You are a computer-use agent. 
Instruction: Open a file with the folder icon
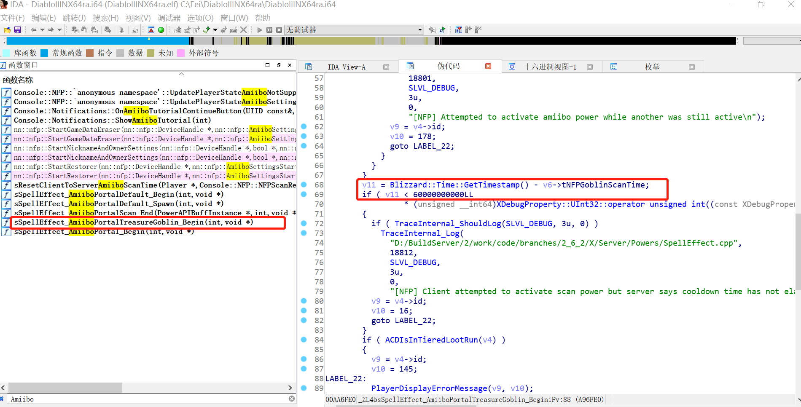(x=7, y=30)
